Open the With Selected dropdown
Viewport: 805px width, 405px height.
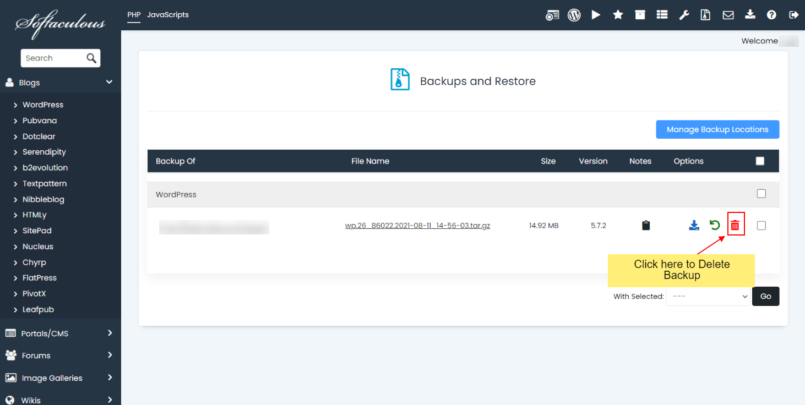[708, 296]
